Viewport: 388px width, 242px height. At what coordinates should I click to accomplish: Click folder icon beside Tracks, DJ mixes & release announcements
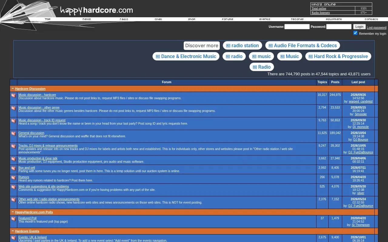click(13, 146)
